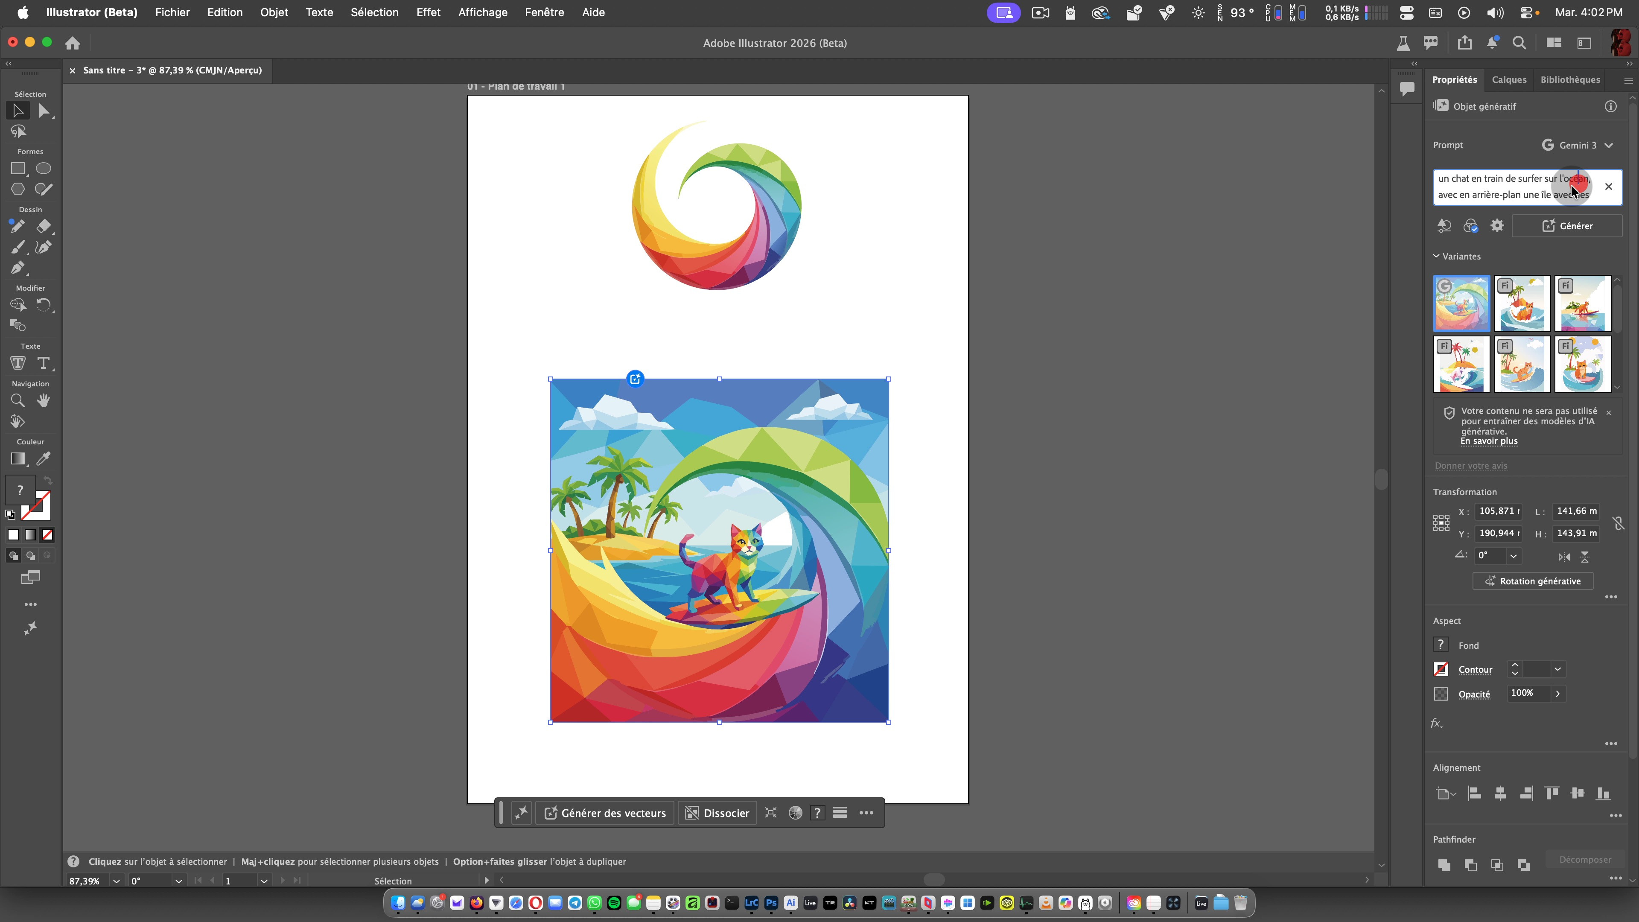
Task: Pick the Type tool
Action: click(x=43, y=363)
